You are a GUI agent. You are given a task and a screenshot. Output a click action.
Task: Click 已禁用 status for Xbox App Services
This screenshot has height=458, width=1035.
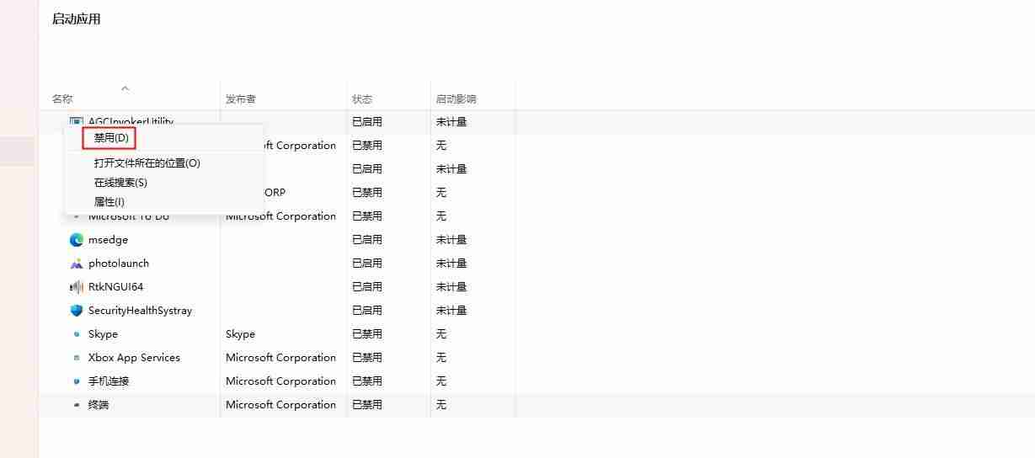pyautogui.click(x=367, y=358)
